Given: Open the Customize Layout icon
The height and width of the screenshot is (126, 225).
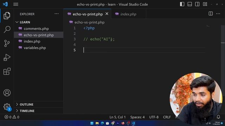Looking at the screenshot, I should click(x=205, y=4).
